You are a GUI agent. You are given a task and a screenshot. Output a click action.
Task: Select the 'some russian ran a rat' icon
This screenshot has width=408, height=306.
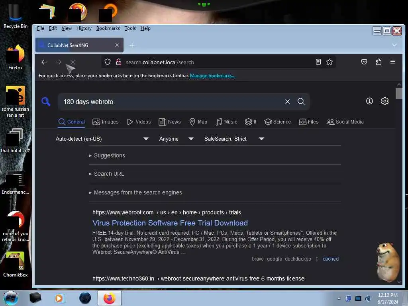16,102
